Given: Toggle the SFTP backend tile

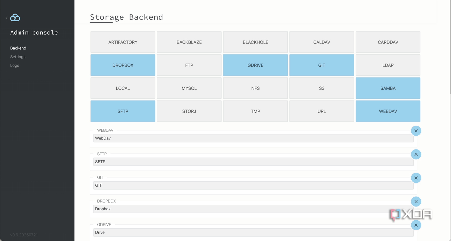Looking at the screenshot, I should pos(123,111).
